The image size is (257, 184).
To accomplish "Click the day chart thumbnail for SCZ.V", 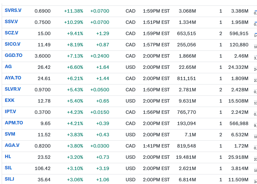I will pos(255,34).
